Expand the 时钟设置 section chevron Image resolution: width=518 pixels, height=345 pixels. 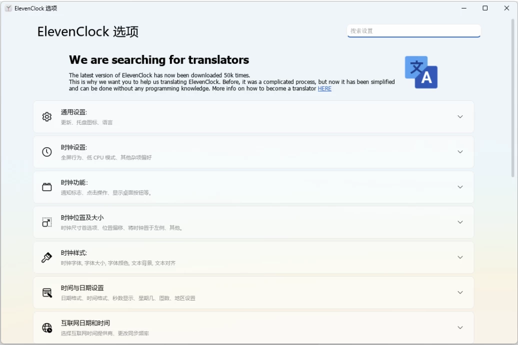click(460, 152)
